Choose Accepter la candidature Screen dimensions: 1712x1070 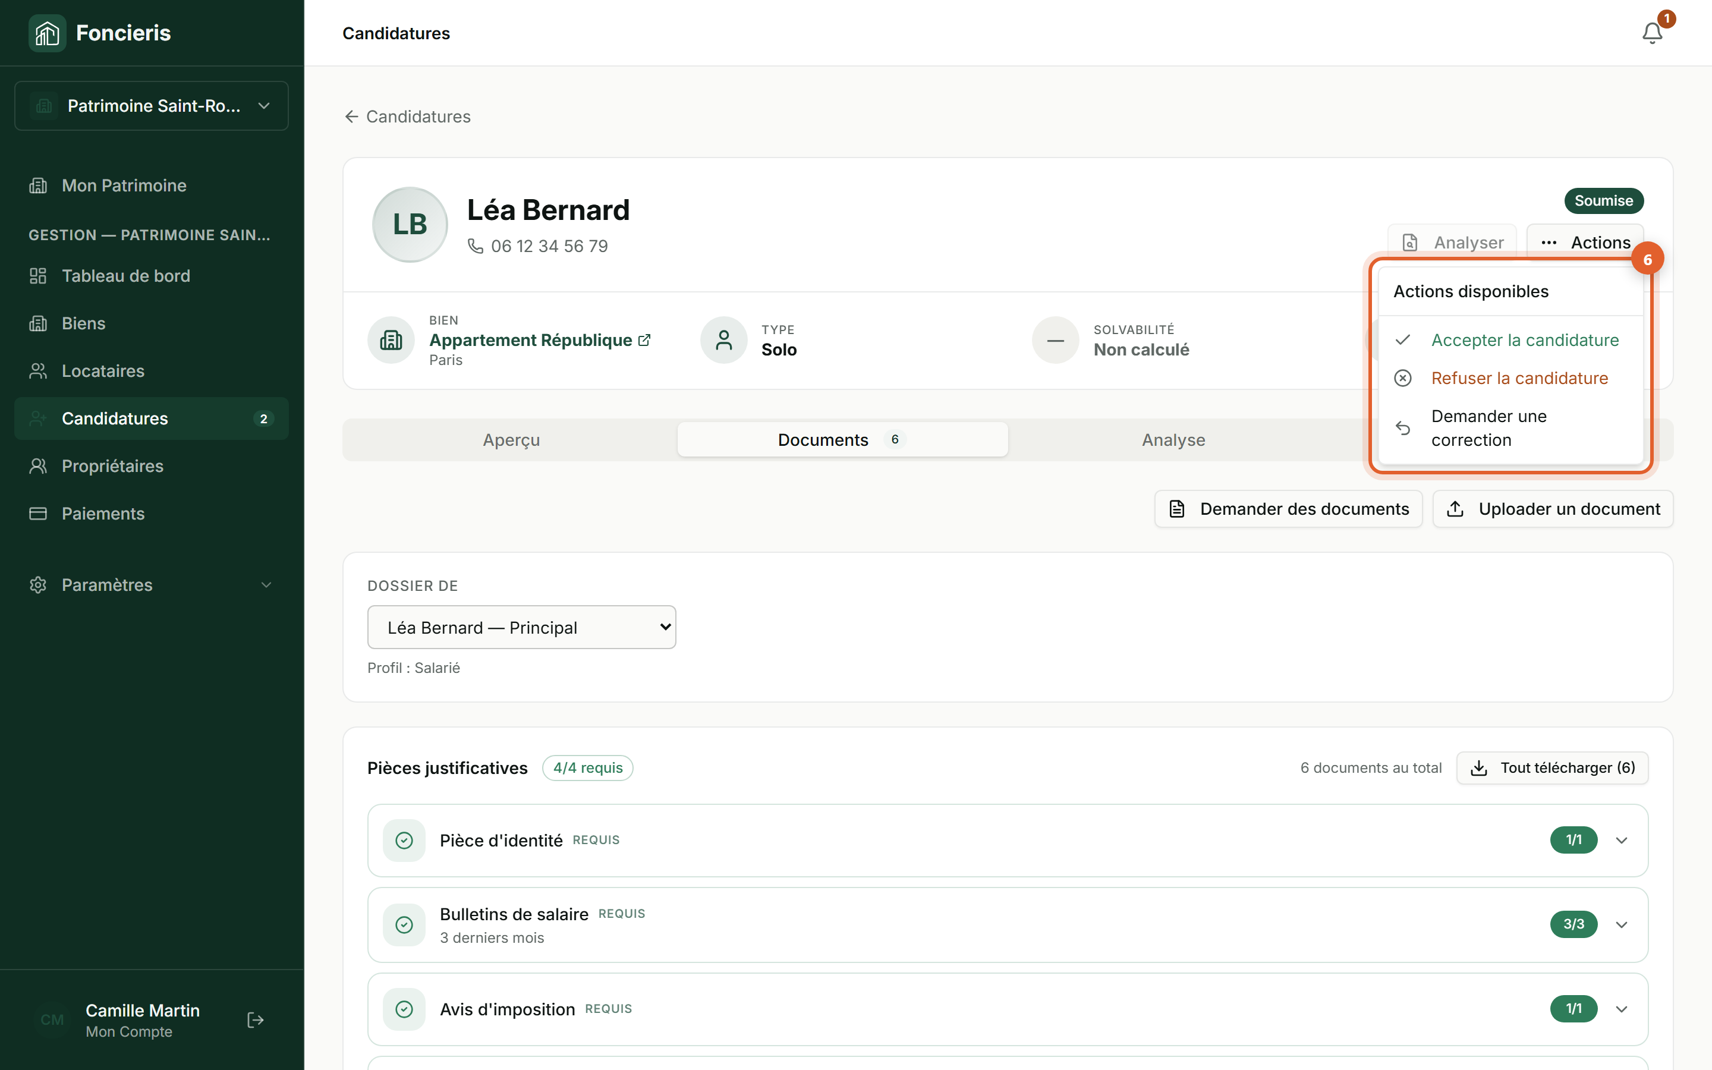point(1510,339)
